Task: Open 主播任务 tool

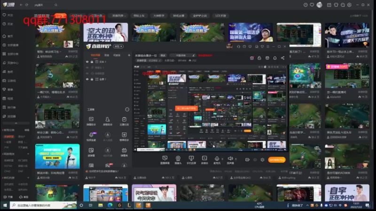Action: (x=124, y=121)
